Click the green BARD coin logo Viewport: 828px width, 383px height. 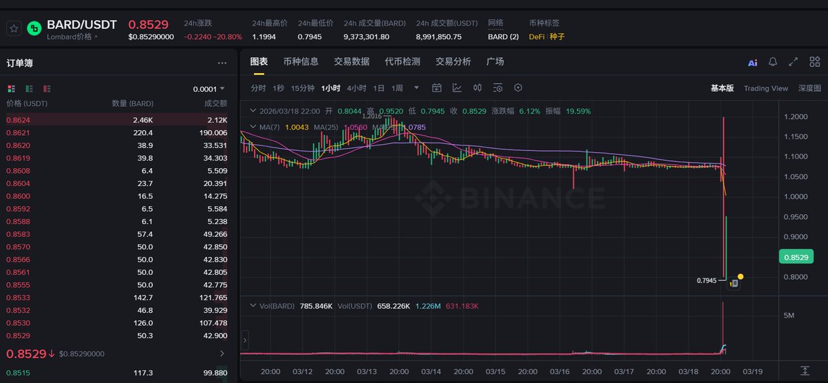click(34, 28)
